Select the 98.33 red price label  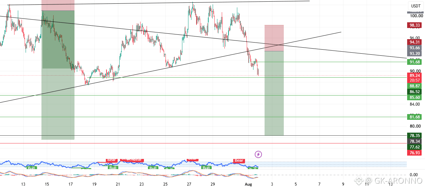[414, 25]
